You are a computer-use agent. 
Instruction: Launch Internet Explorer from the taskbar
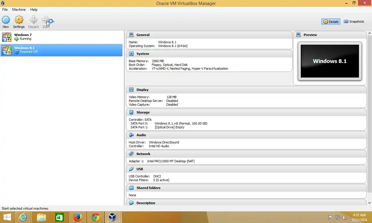(23, 217)
